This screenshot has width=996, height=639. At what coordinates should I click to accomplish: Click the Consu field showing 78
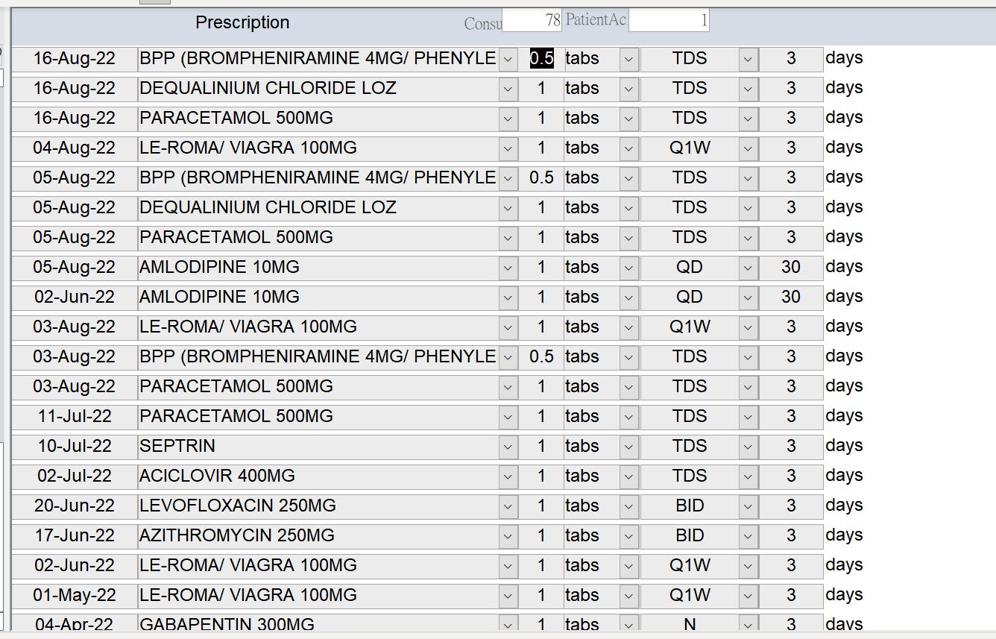pyautogui.click(x=532, y=21)
